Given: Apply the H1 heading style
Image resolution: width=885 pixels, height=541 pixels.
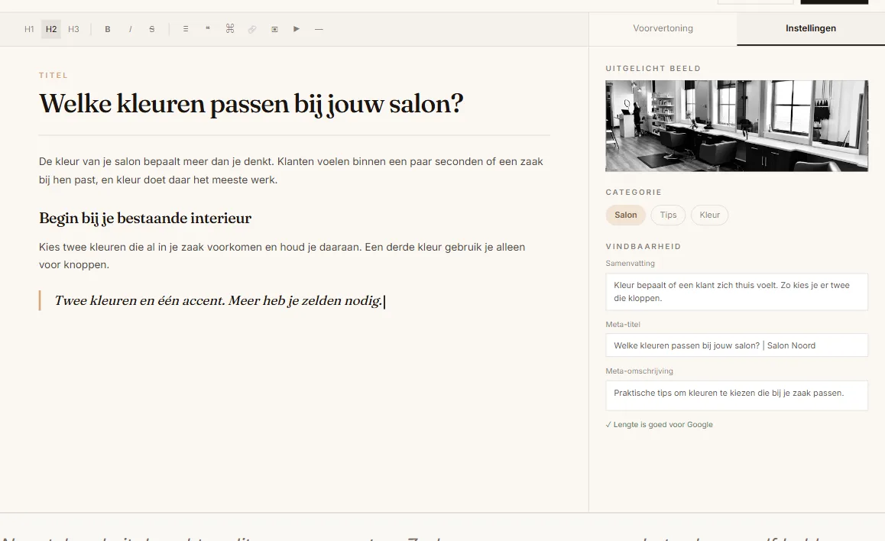Looking at the screenshot, I should pyautogui.click(x=29, y=29).
